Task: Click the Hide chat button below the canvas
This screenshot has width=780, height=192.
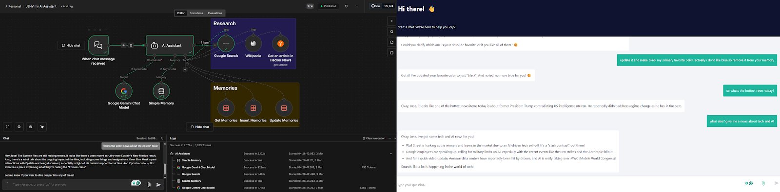Action: (200, 127)
